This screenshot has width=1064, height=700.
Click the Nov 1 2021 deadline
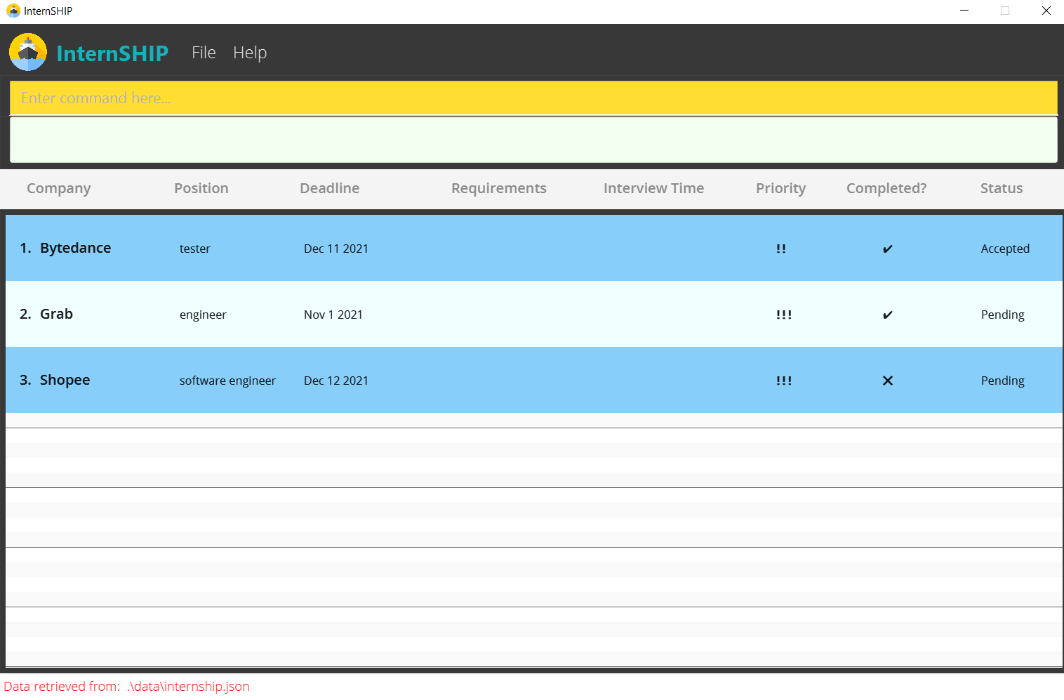333,315
